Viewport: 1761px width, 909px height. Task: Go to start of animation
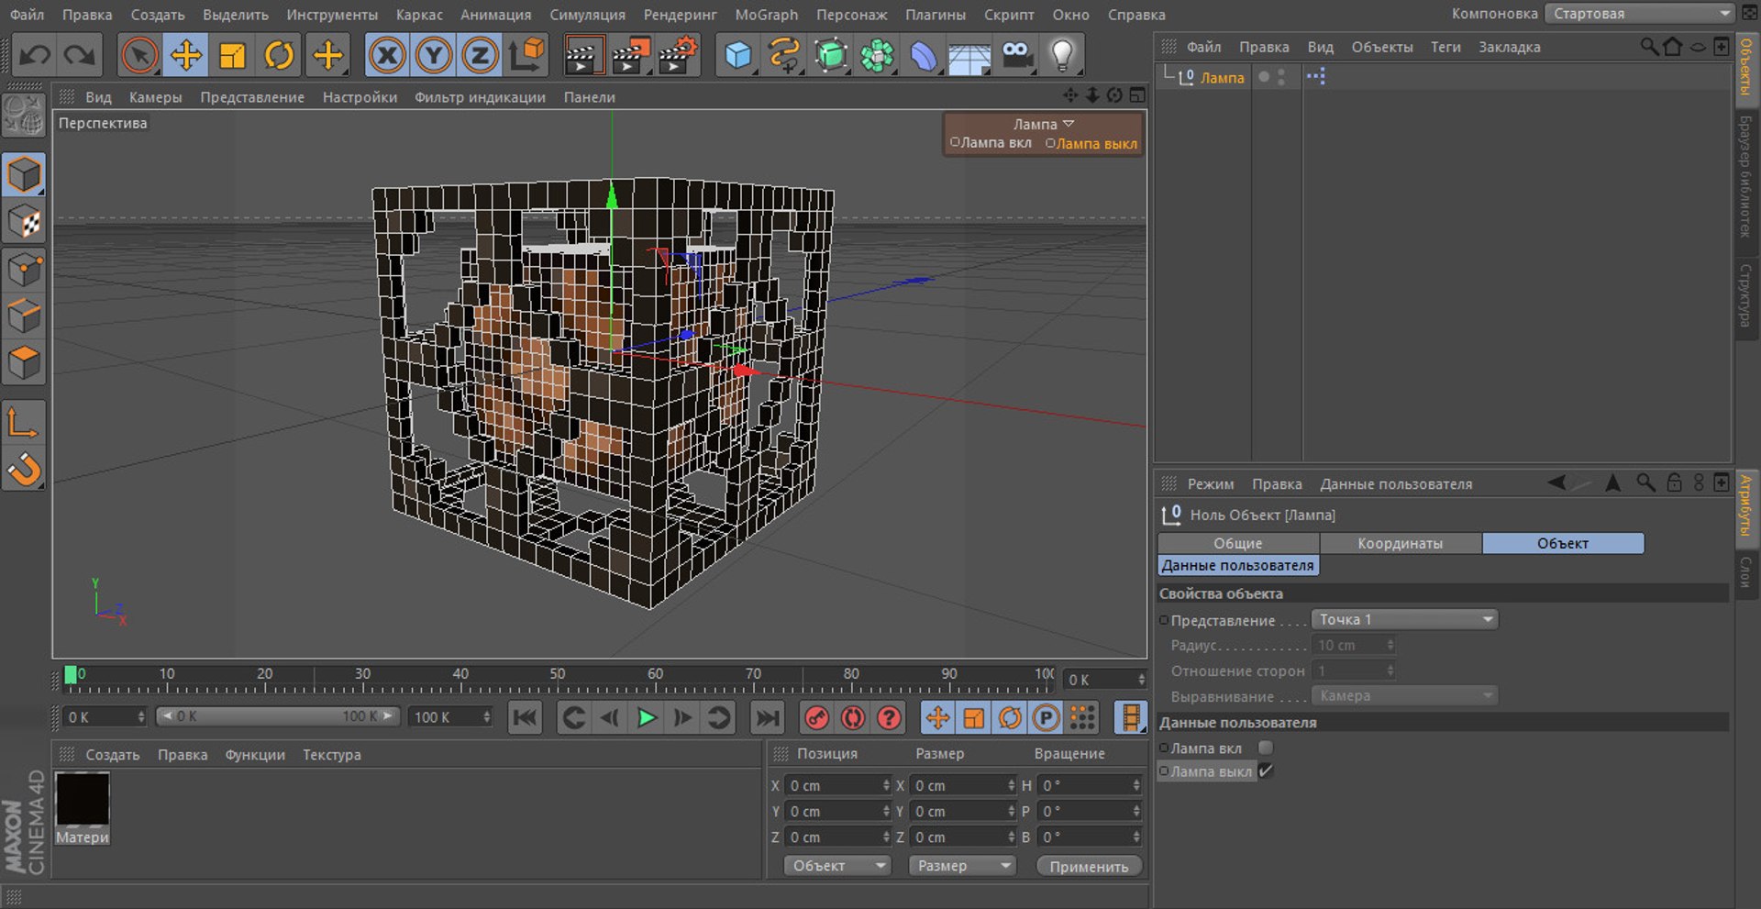pyautogui.click(x=525, y=718)
